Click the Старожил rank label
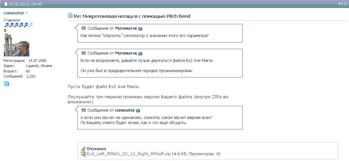This screenshot has width=349, height=161. point(12,20)
